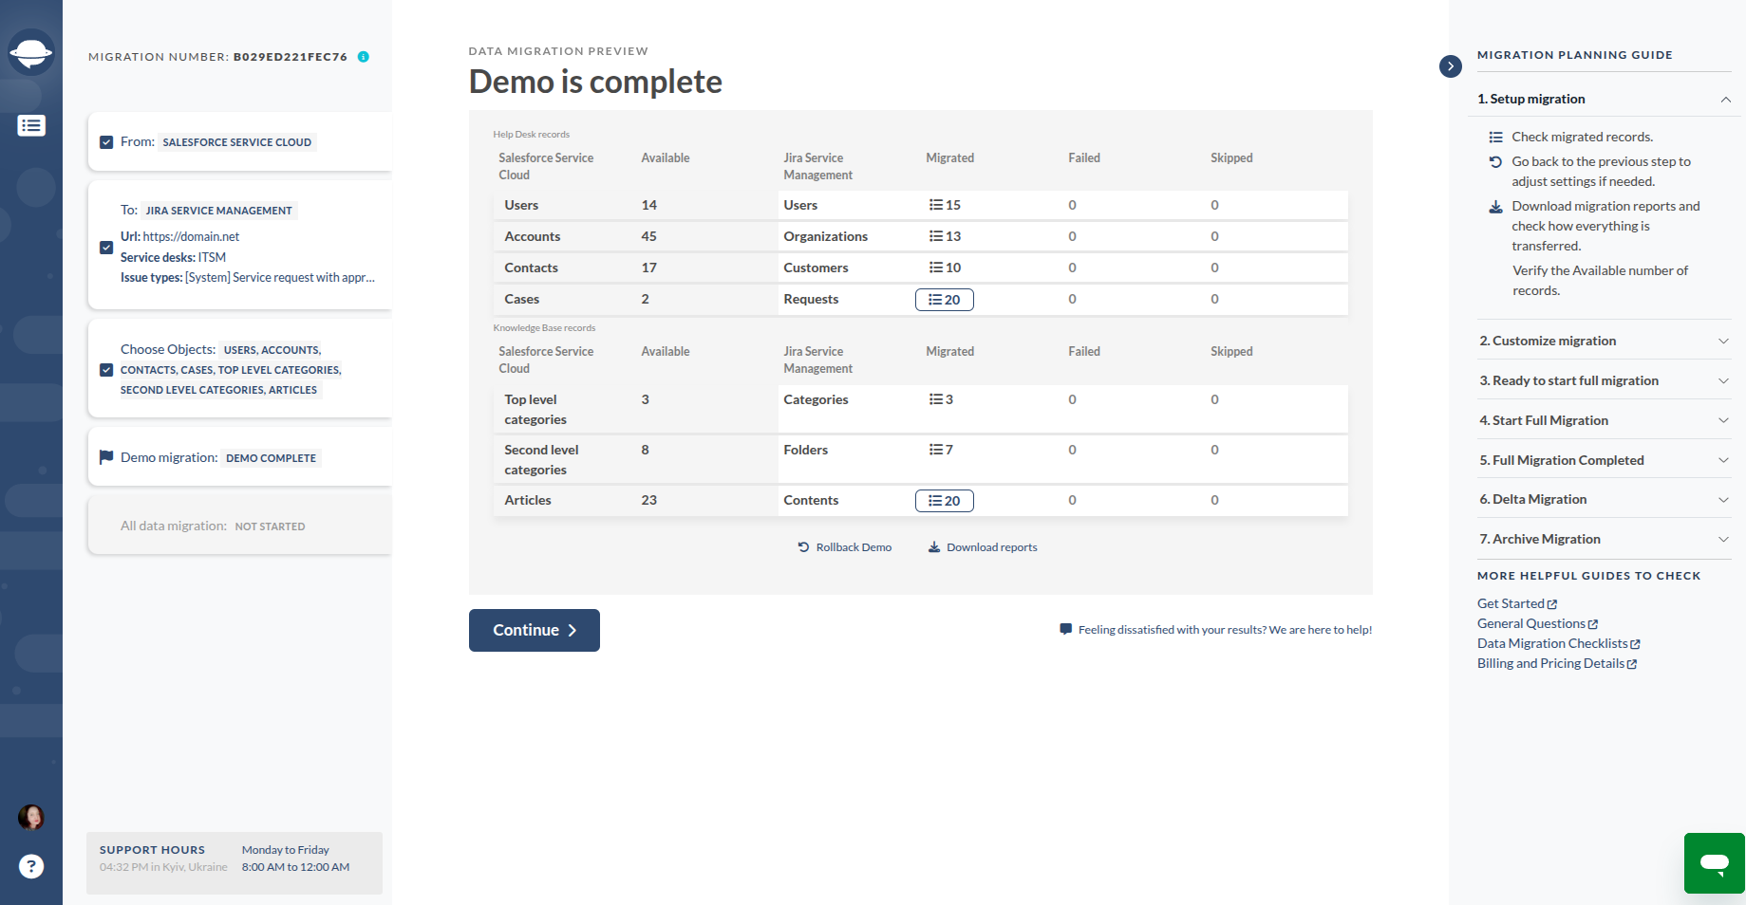The image size is (1746, 905).
Task: Toggle the To Jira Service Management checkbox
Action: click(x=106, y=248)
